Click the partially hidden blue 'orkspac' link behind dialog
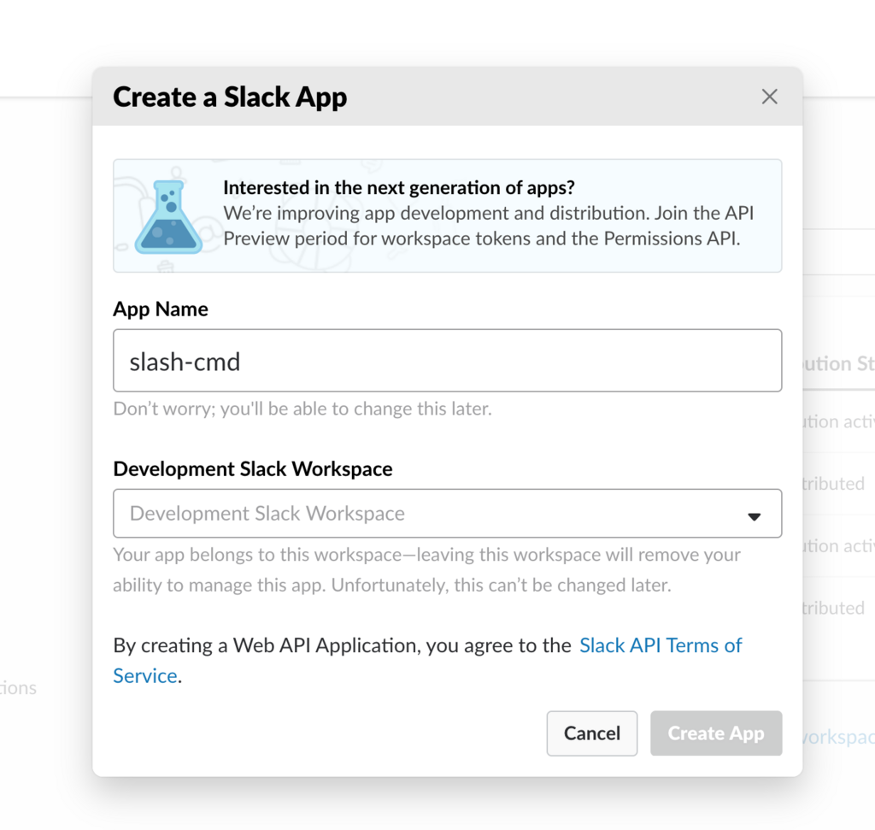Image resolution: width=875 pixels, height=830 pixels. point(839,737)
